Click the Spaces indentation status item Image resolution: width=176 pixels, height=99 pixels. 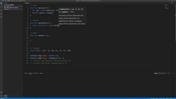click(x=157, y=98)
